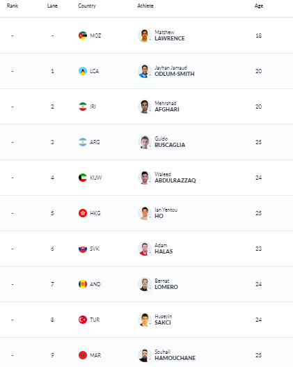
Task: Click the Hong Kong HKG flag icon
Action: (x=83, y=213)
